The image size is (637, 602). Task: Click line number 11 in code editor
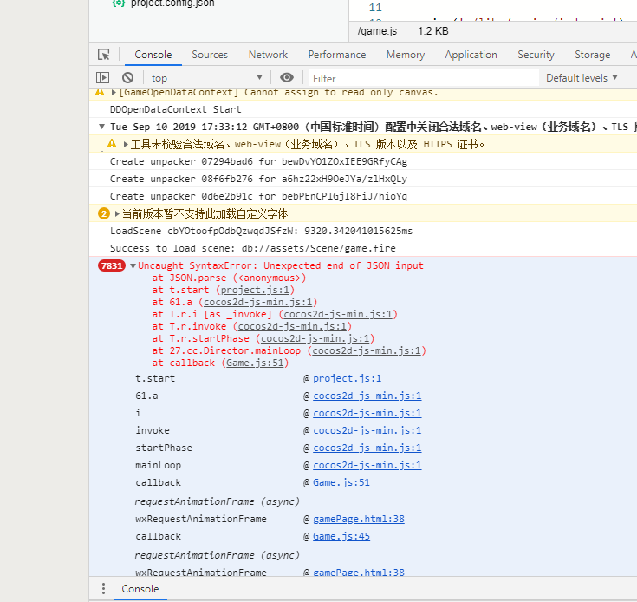[x=375, y=8]
